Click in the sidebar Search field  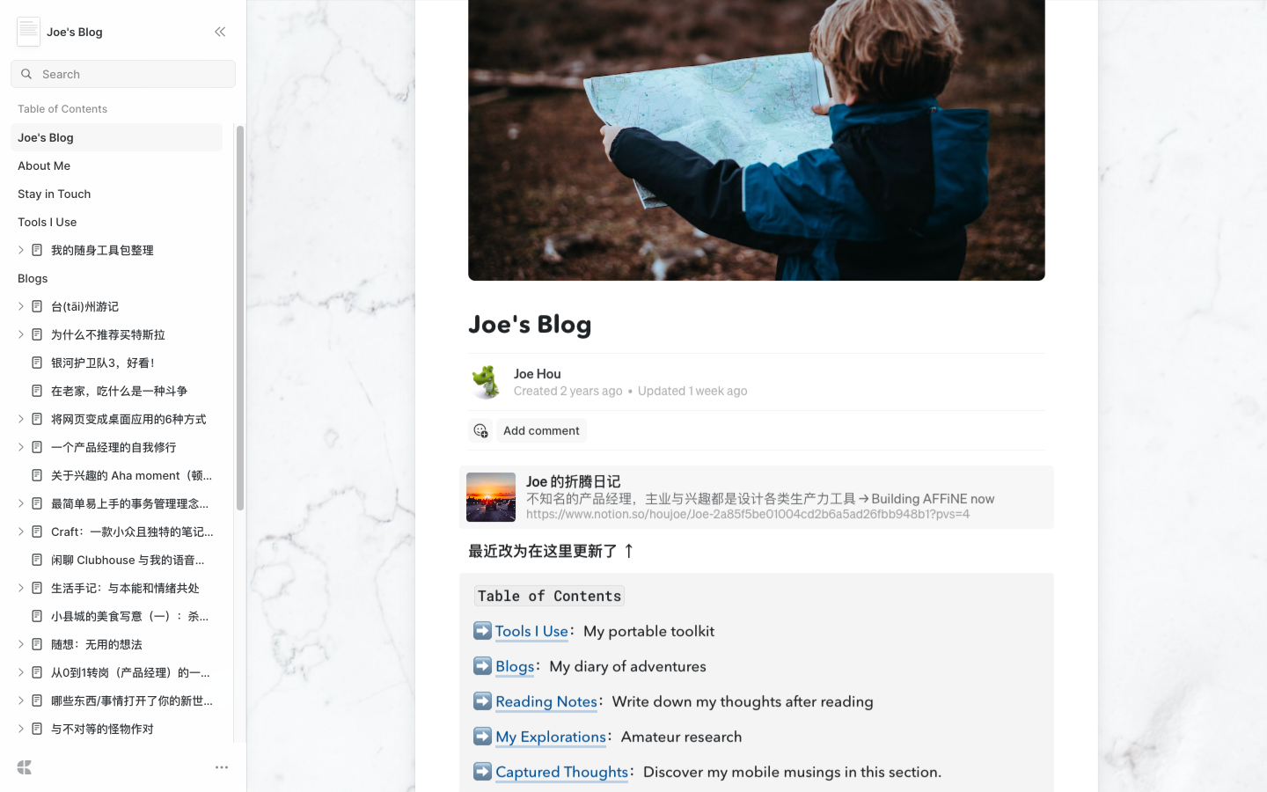pyautogui.click(x=123, y=74)
